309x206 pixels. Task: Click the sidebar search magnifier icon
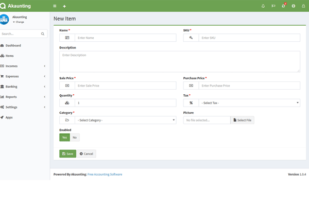pos(43,34)
